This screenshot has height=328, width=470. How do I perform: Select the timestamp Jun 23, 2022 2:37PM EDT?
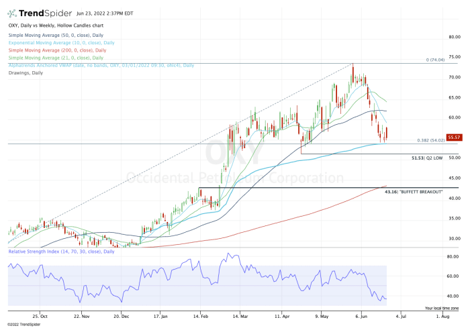105,13
